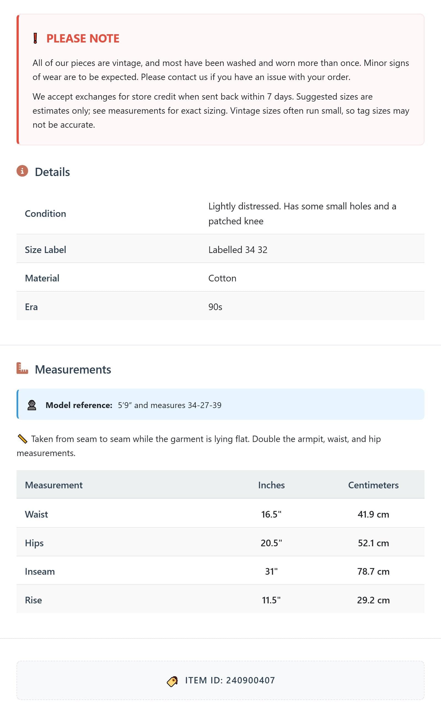Image resolution: width=441 pixels, height=714 pixels.
Task: Click the Rise 11.5" value
Action: point(271,600)
